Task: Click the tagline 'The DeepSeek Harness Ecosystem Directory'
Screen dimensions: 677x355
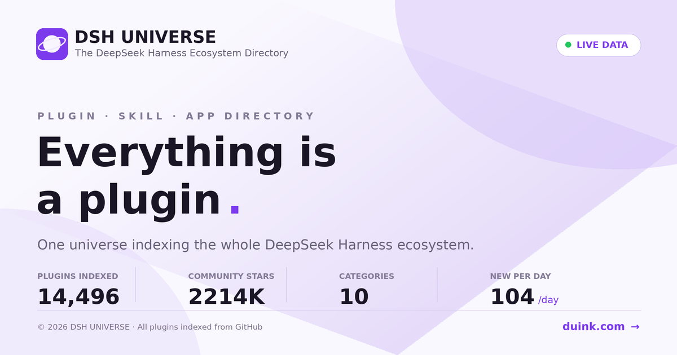Action: [182, 54]
